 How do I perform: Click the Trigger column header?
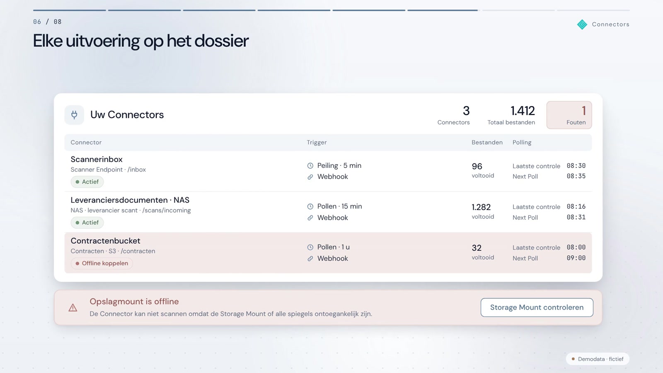(317, 143)
